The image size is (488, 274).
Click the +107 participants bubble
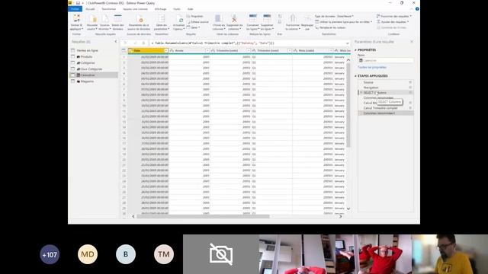pos(50,254)
